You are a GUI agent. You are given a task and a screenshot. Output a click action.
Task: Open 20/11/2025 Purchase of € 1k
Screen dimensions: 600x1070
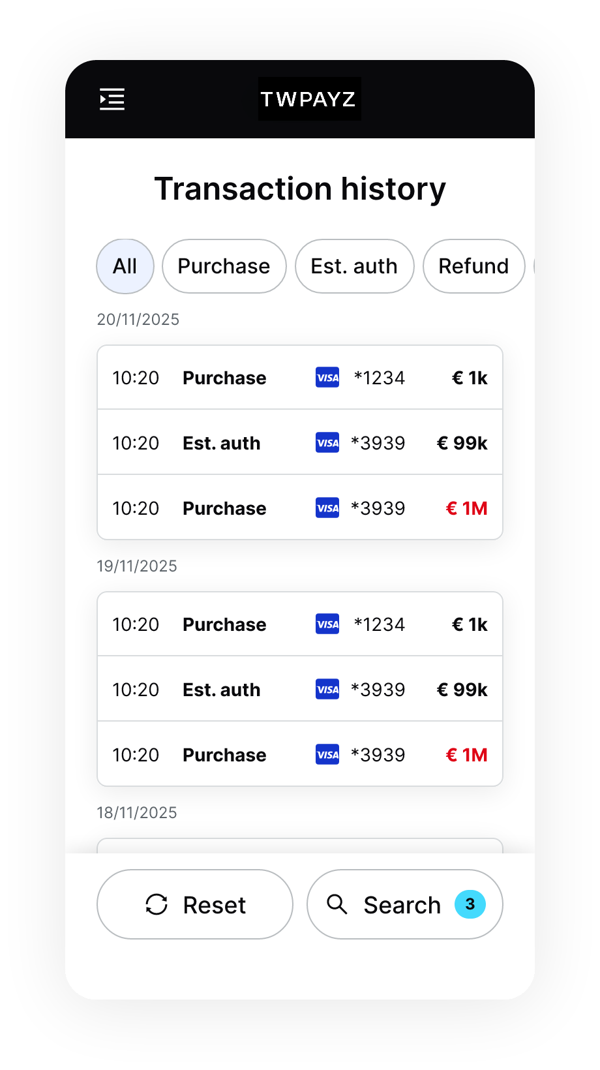tap(300, 378)
